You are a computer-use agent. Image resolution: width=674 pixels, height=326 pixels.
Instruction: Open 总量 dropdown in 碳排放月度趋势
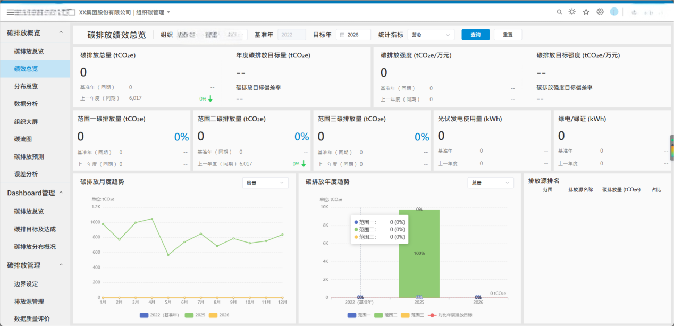pyautogui.click(x=265, y=182)
